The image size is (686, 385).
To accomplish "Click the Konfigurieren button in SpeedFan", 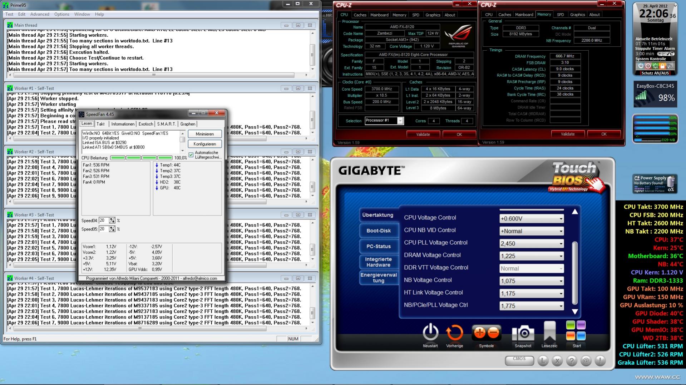I will (x=205, y=144).
